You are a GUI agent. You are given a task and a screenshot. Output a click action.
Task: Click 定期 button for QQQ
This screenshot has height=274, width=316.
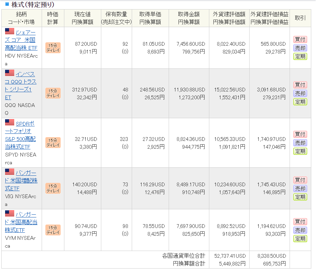(300, 102)
